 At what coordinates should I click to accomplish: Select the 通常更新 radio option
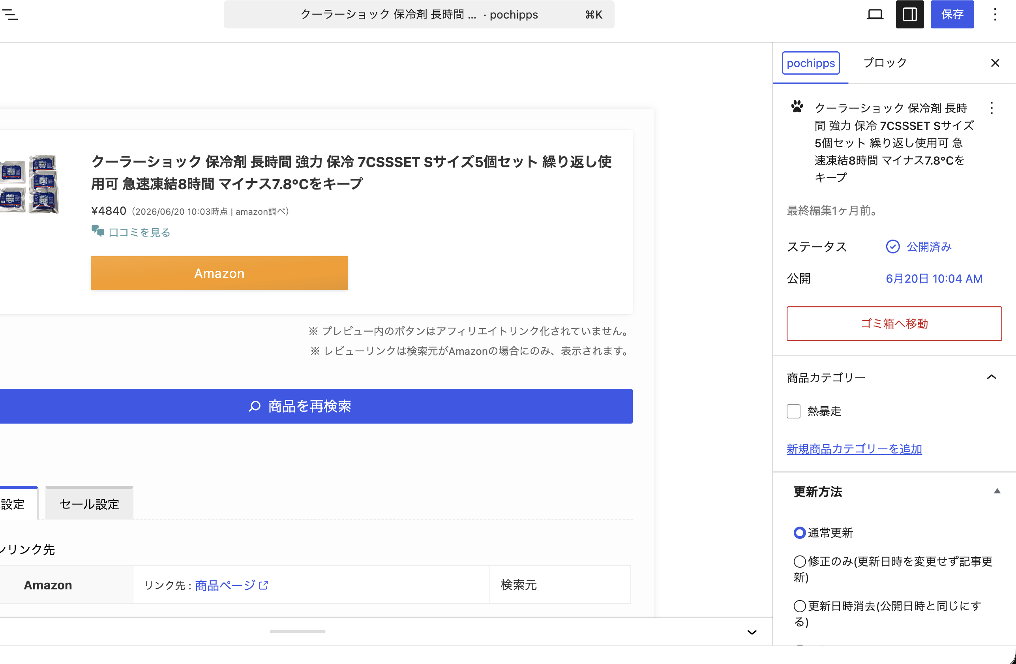[799, 533]
